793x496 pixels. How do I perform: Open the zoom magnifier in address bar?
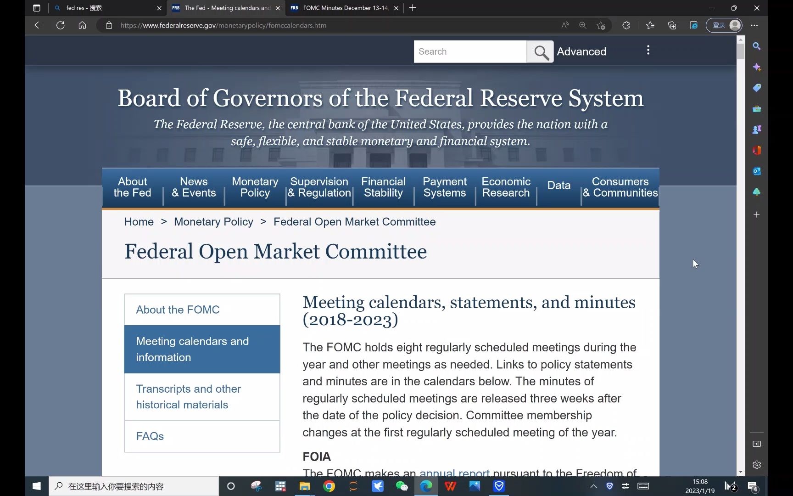[x=583, y=25]
